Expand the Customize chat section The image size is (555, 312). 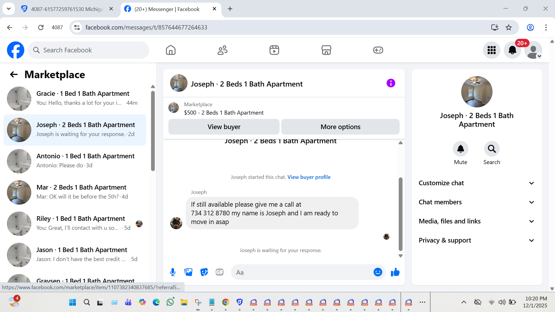point(476,183)
